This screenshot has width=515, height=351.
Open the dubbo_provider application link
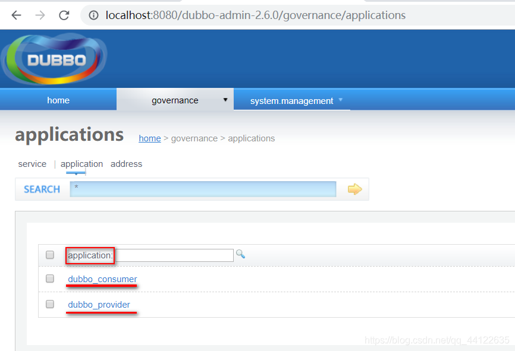(99, 305)
